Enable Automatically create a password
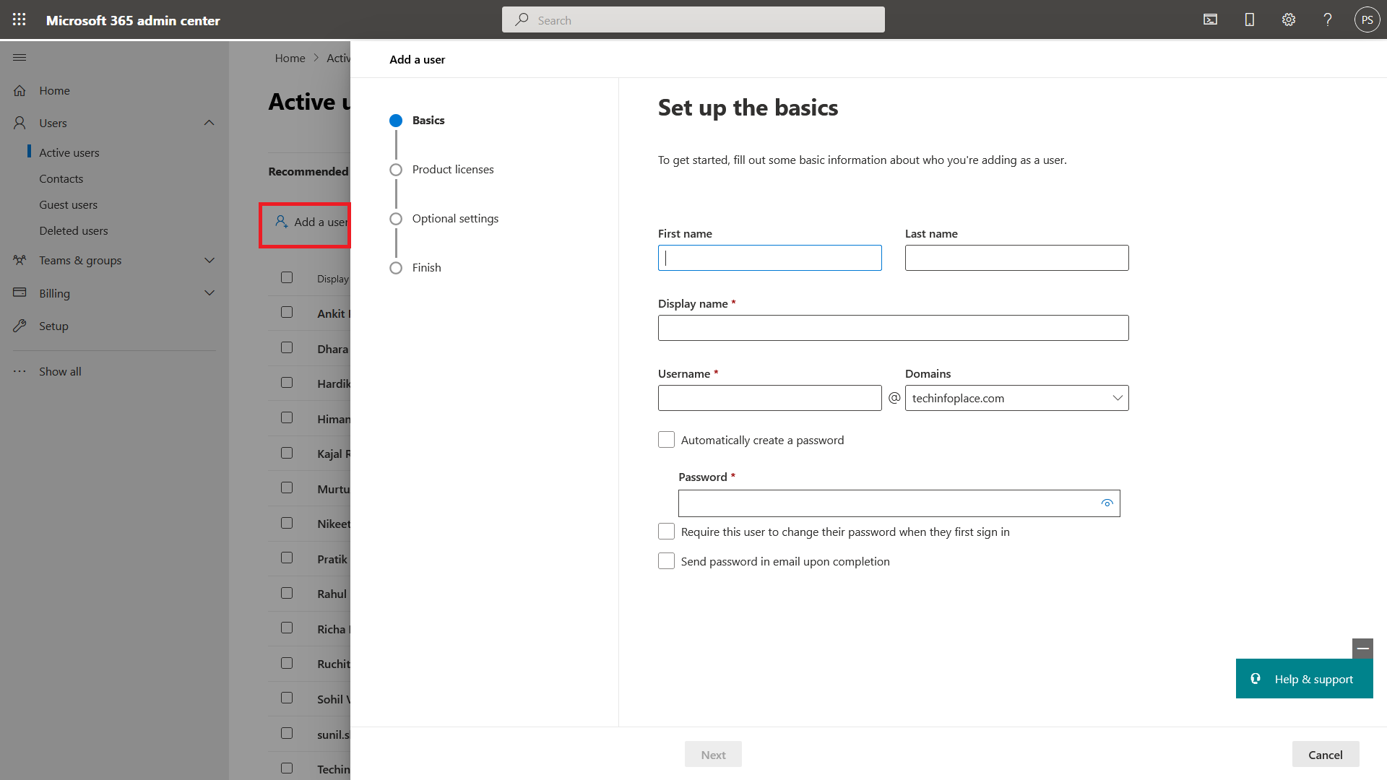Image resolution: width=1387 pixels, height=780 pixels. 666,439
